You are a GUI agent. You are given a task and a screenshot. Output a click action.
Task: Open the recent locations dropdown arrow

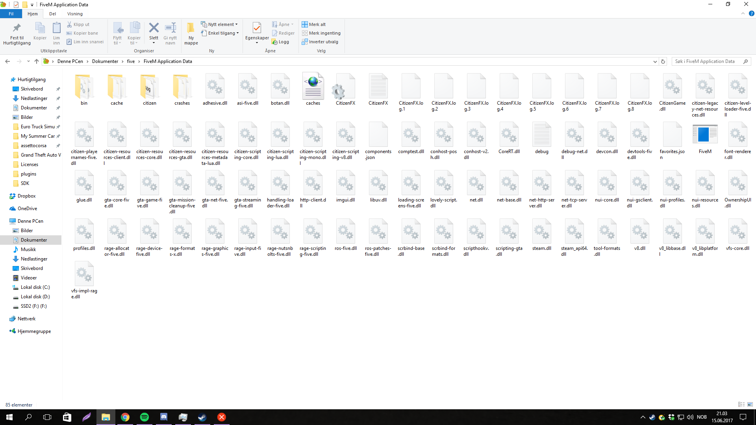click(28, 61)
